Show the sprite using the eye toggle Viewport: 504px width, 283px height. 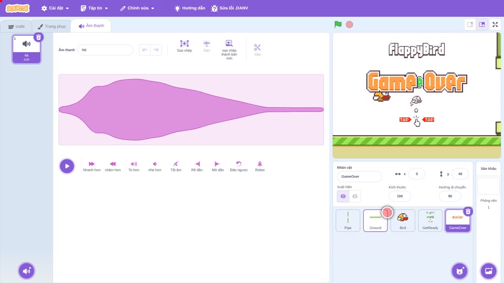pyautogui.click(x=343, y=196)
